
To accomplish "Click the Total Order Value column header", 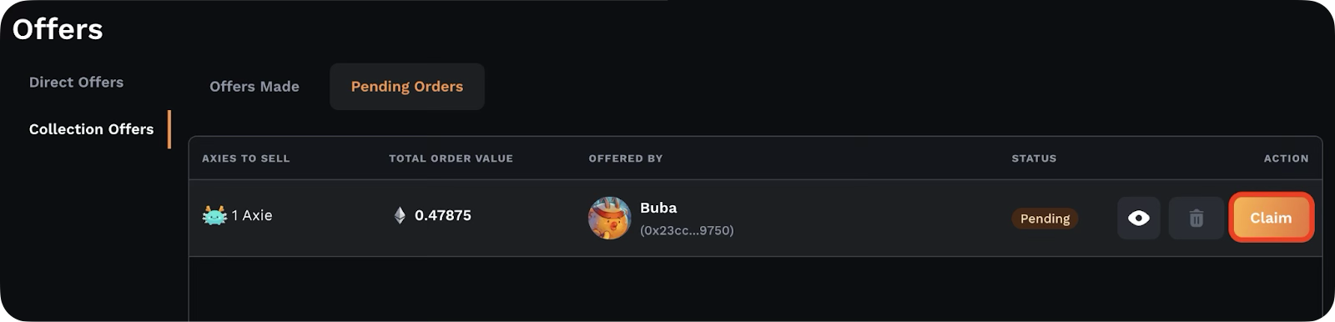I will [451, 158].
